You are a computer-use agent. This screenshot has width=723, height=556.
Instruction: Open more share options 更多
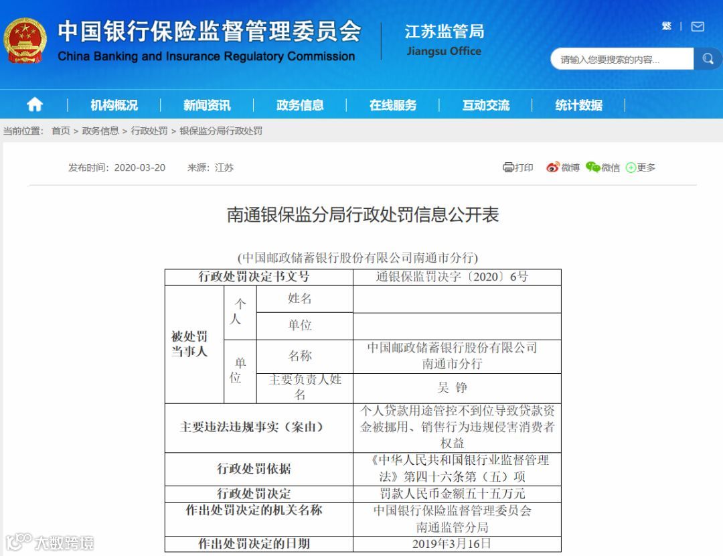pos(641,167)
